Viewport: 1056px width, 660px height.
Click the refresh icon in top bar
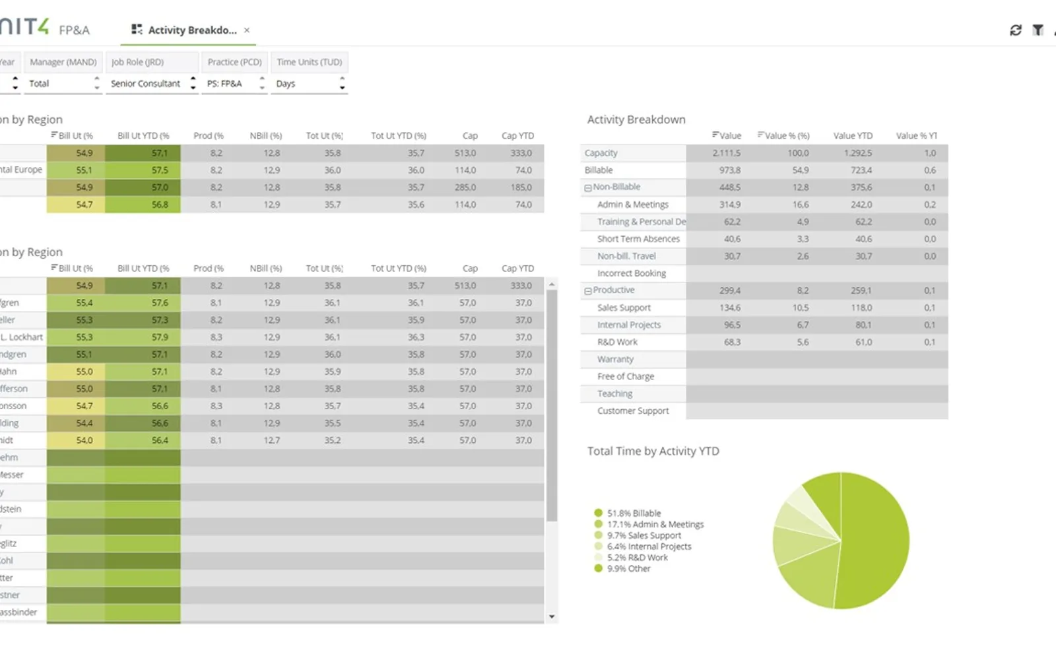click(1016, 30)
